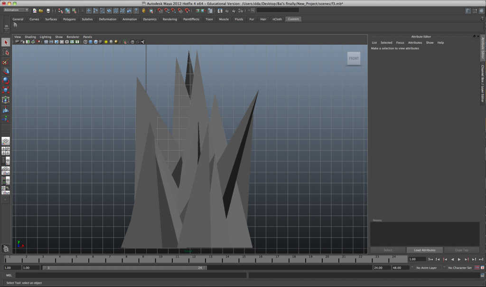Screen dimensions: 486x287
Task: Click the textured display checker icon
Action: 100,42
